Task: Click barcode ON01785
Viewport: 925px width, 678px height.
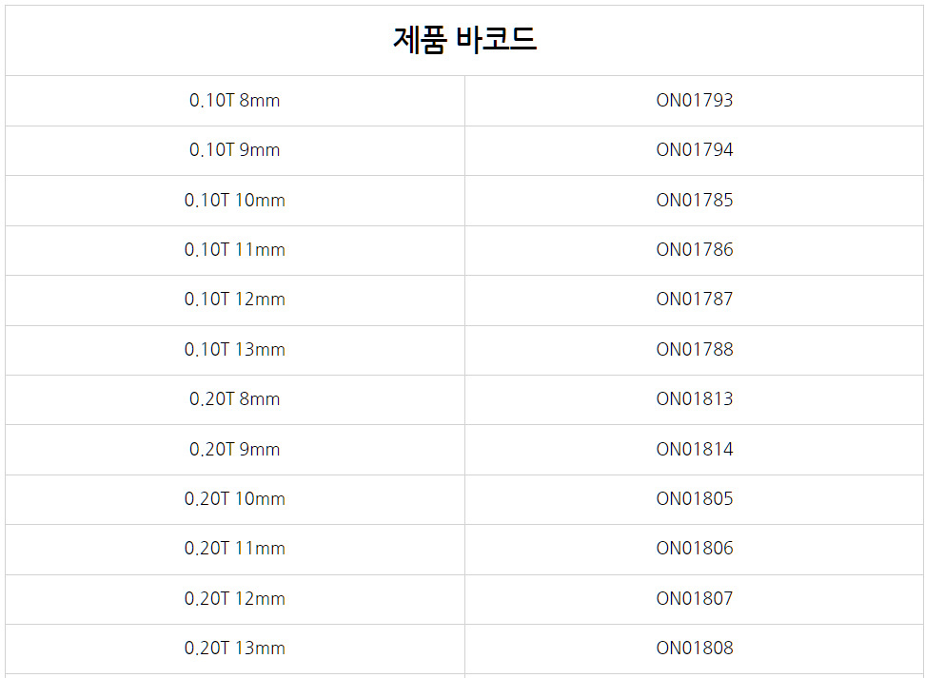Action: pos(695,200)
